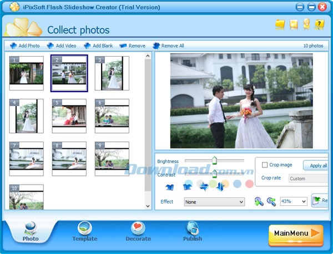The width and height of the screenshot is (333, 254).
Task: Expand the 43% zoom level dropdown
Action: click(x=294, y=201)
